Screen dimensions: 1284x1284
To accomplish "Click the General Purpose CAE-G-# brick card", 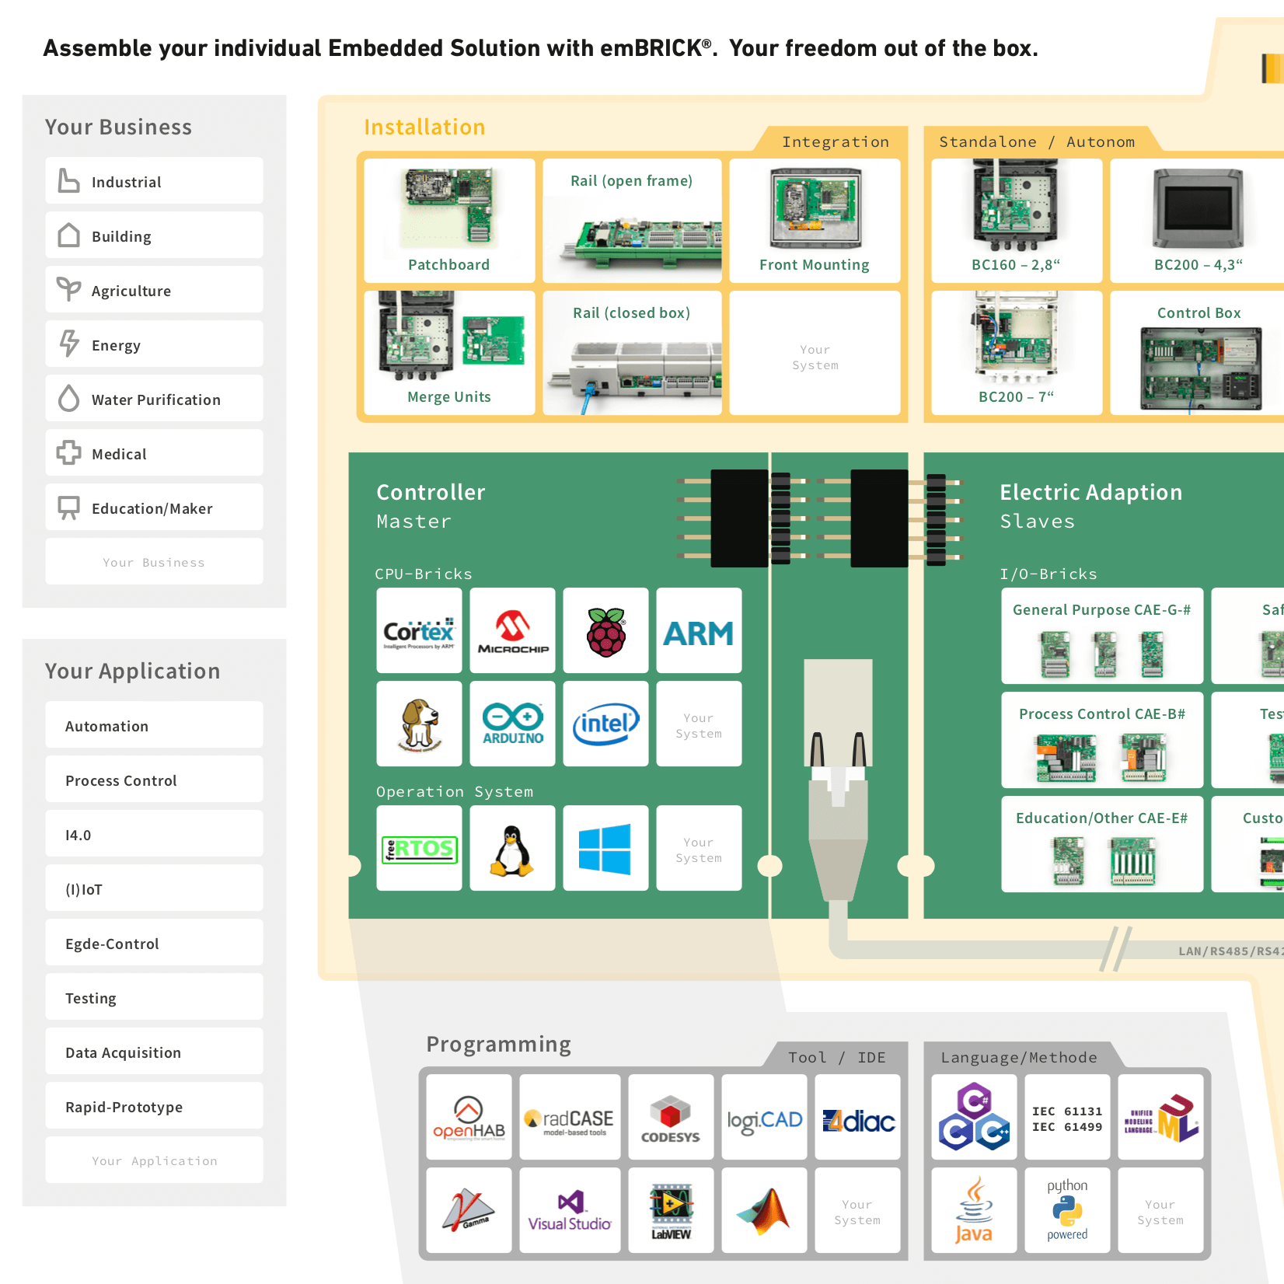I will tap(1101, 636).
